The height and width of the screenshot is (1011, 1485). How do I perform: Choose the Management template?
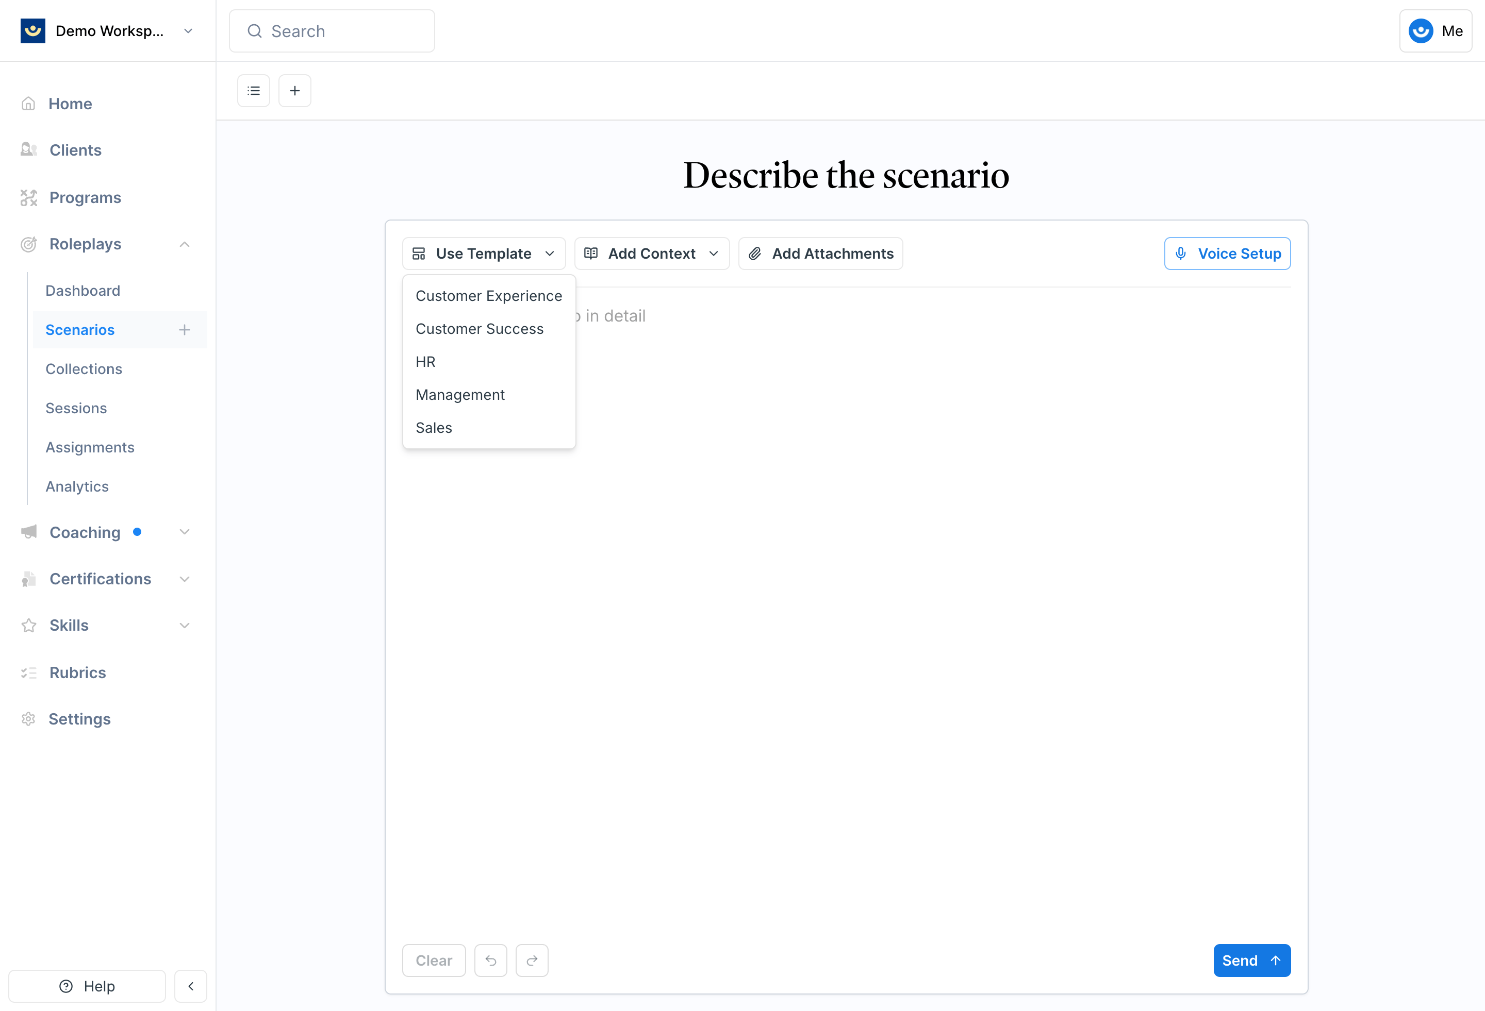tap(489, 395)
